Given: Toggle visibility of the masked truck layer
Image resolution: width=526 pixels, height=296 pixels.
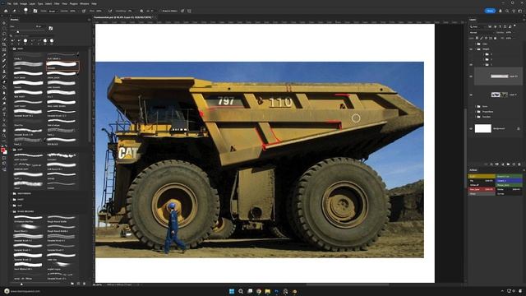Looking at the screenshot, I should pyautogui.click(x=471, y=95).
